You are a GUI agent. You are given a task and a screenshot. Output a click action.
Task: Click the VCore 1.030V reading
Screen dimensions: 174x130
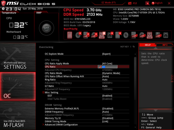pyautogui.click(x=121, y=19)
